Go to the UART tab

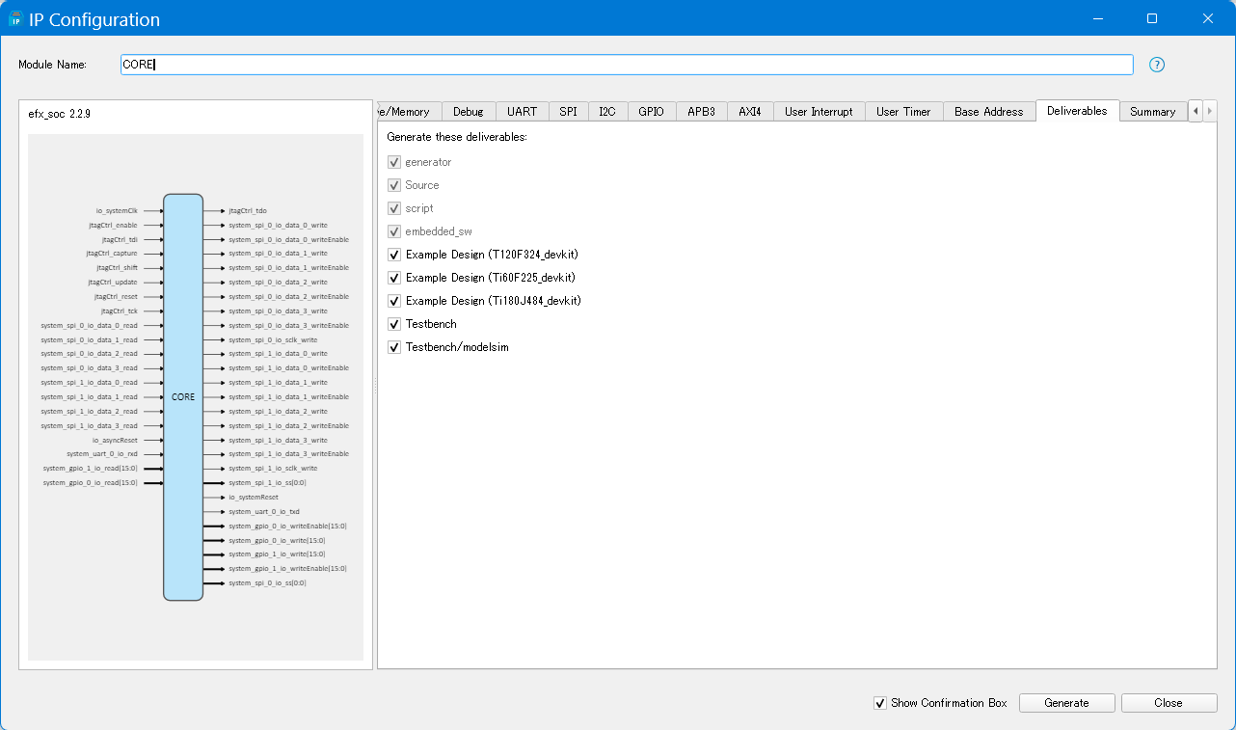522,112
